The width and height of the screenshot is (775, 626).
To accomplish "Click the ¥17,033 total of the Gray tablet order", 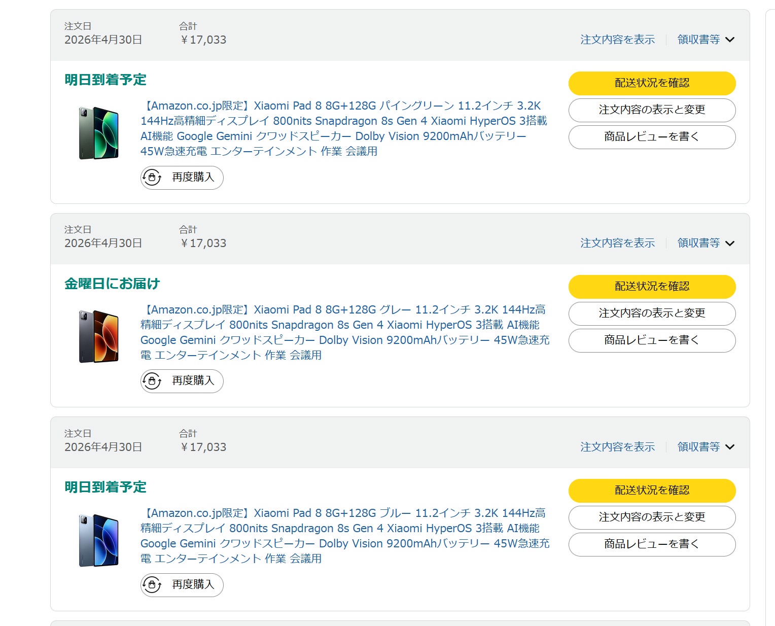I will 203,243.
